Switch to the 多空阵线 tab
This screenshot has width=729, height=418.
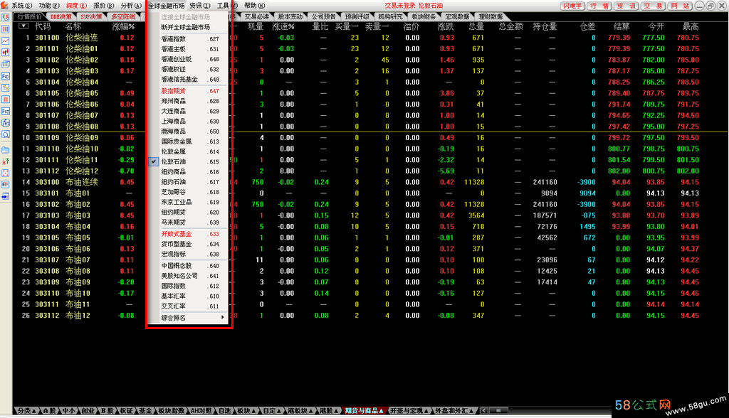coord(124,17)
